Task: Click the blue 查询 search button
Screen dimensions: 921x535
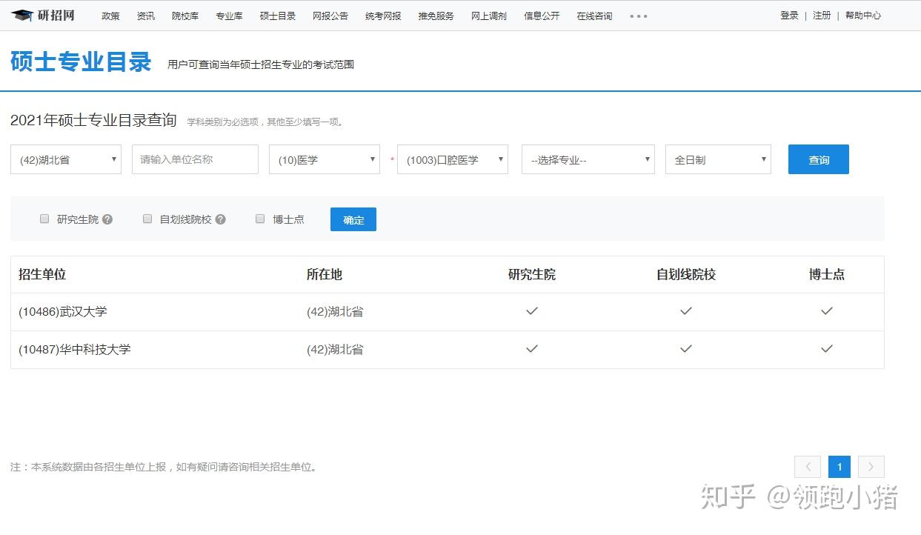Action: 819,159
